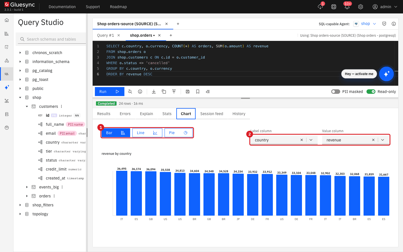Click the copy query icon in the toolbar
This screenshot has height=252, width=403.
click(x=164, y=92)
